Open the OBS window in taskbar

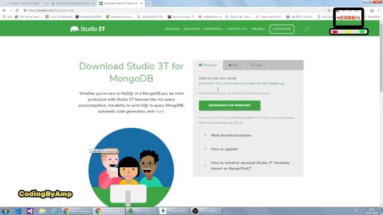(x=206, y=211)
